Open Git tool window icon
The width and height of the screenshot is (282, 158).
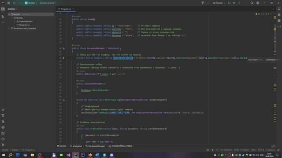point(3,145)
